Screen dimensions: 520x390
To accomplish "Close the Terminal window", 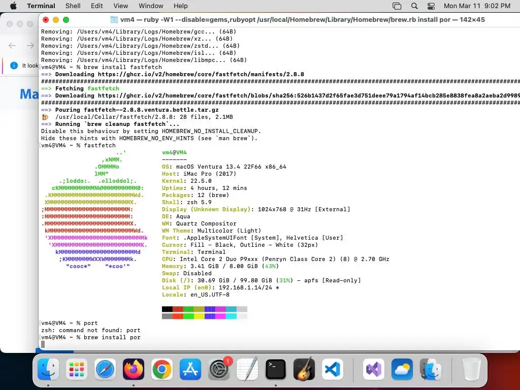I will 46,20.
